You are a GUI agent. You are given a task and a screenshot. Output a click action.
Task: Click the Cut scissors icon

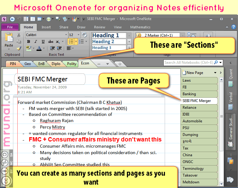(19, 35)
